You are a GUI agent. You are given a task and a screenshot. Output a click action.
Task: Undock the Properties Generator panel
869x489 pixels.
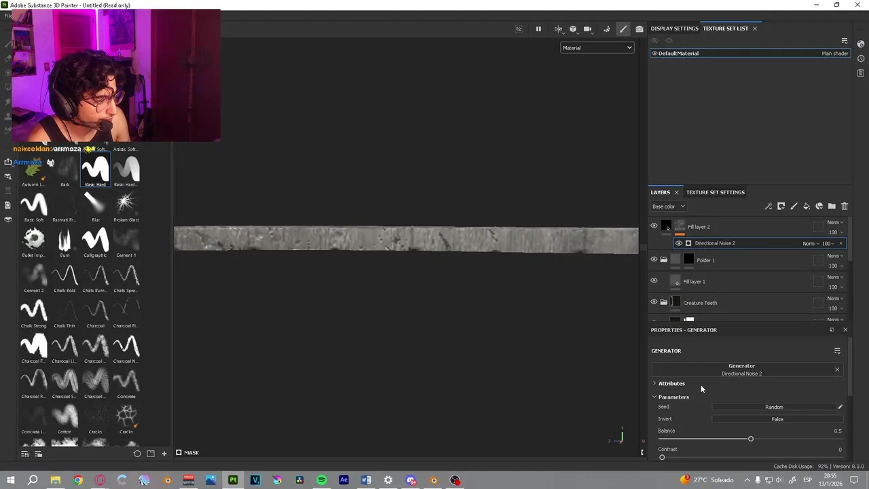pyautogui.click(x=832, y=330)
